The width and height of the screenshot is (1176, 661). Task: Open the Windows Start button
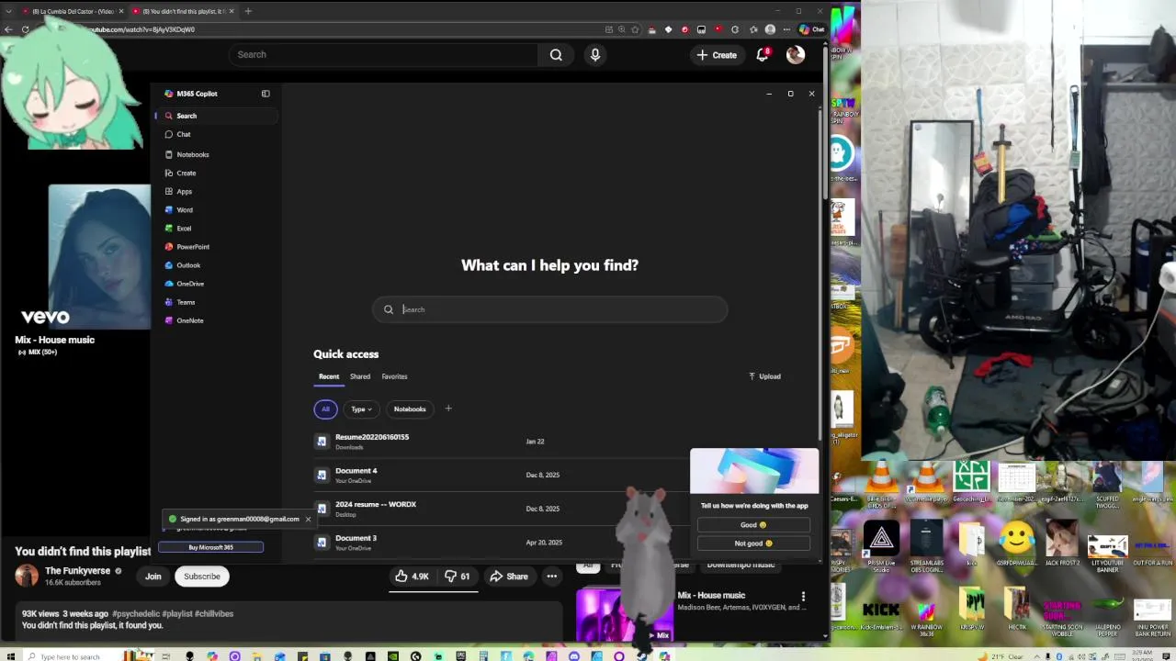coord(9,655)
